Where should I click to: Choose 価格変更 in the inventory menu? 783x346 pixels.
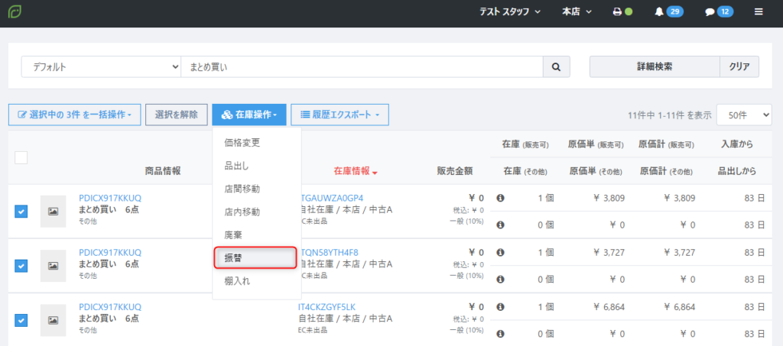242,142
